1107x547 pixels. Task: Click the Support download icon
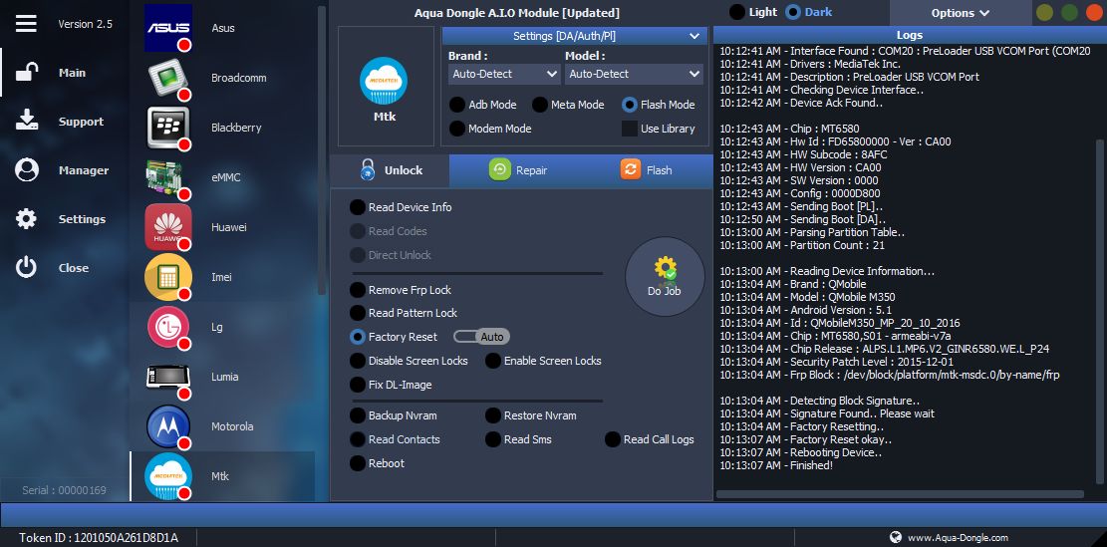pos(27,121)
